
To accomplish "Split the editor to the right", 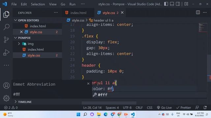I will coord(198,12).
